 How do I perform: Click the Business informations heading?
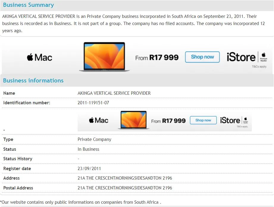click(x=33, y=80)
